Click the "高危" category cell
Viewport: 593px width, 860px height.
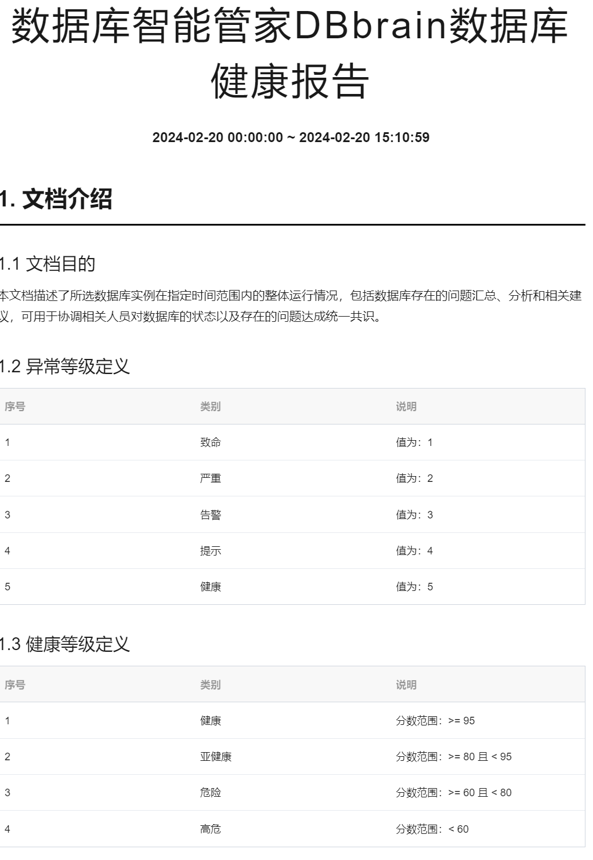coord(211,829)
